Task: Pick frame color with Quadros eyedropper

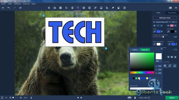Action: pyautogui.click(x=169, y=44)
